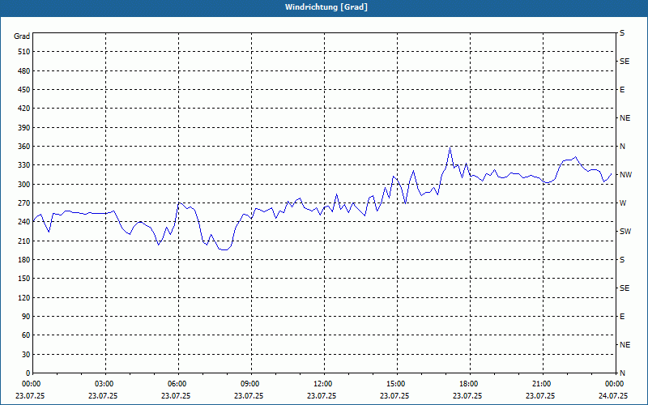Click the 23.07.25 date under 15:00
648x405 pixels.
click(x=394, y=395)
